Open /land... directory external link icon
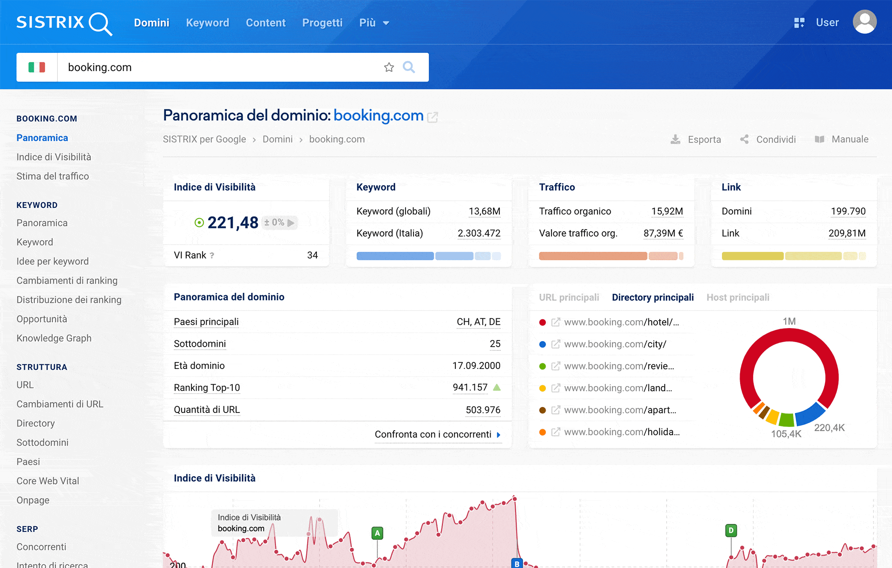 pos(556,388)
